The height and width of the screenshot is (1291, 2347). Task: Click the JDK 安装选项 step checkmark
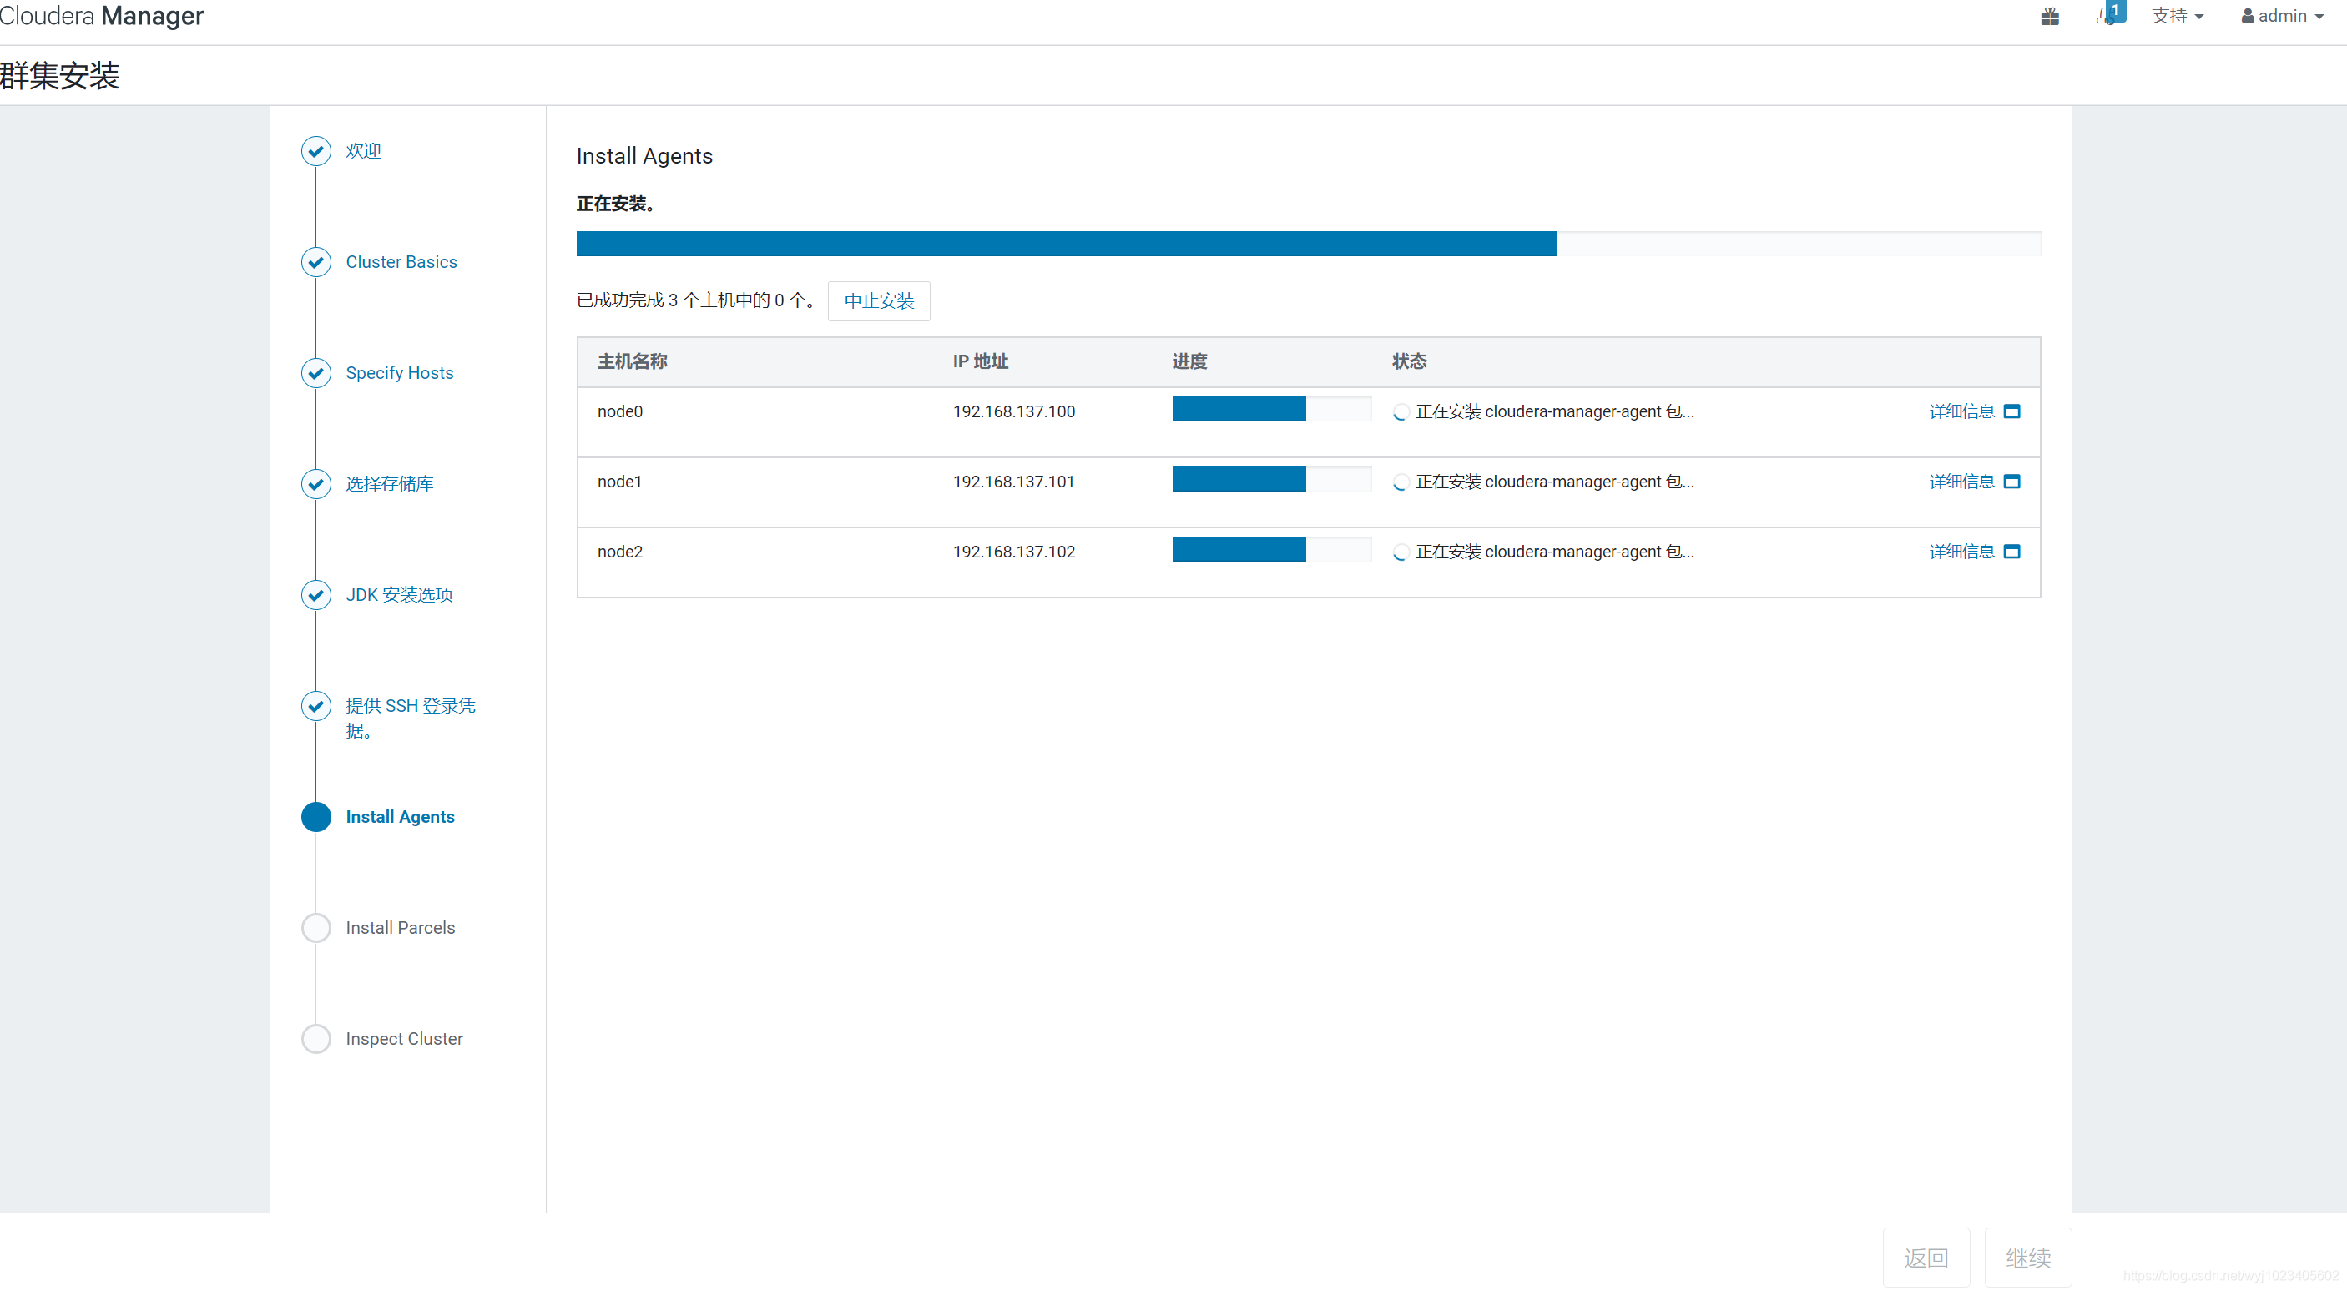[316, 595]
